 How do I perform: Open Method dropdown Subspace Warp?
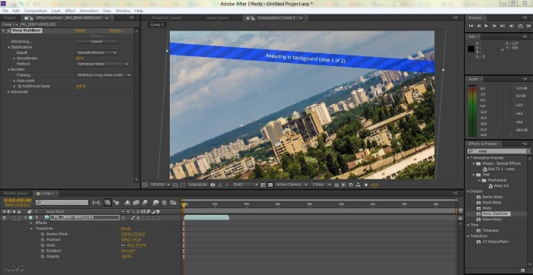click(x=102, y=64)
